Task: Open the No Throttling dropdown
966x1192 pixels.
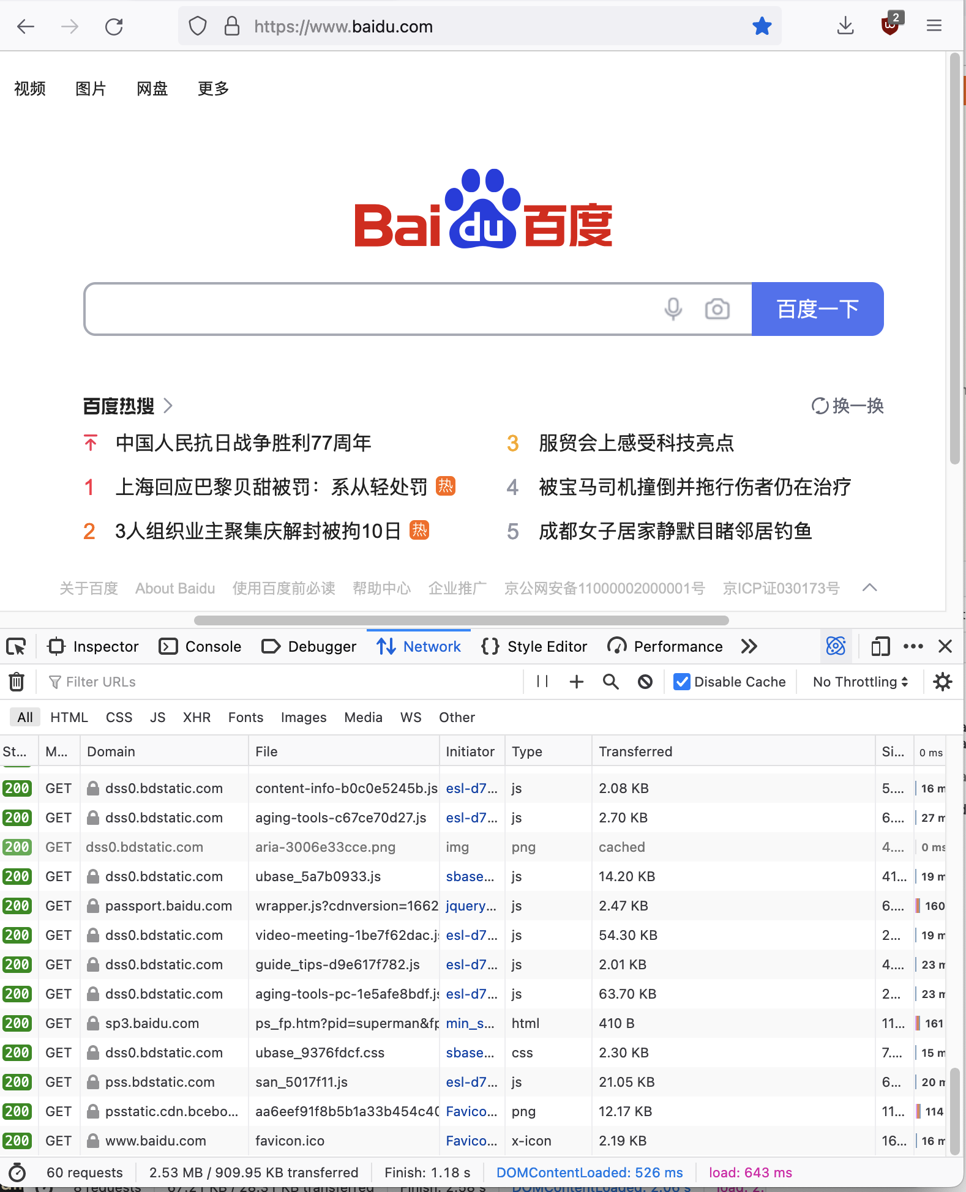Action: pos(860,682)
